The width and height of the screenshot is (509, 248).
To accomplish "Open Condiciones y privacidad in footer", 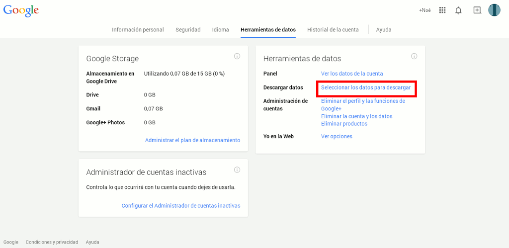I will 52,242.
